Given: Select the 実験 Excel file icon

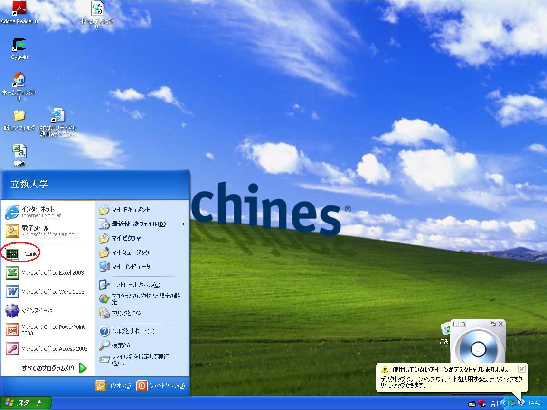Looking at the screenshot, I should tap(19, 155).
